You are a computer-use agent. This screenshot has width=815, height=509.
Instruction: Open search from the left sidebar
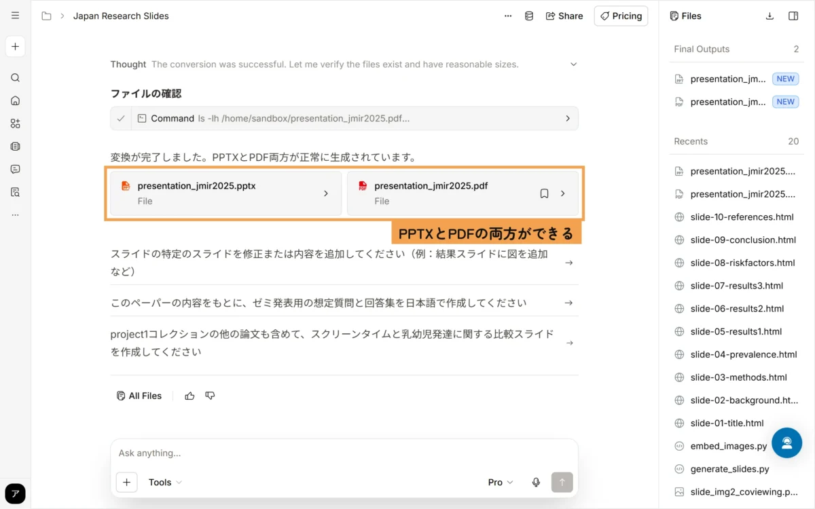[x=15, y=78]
